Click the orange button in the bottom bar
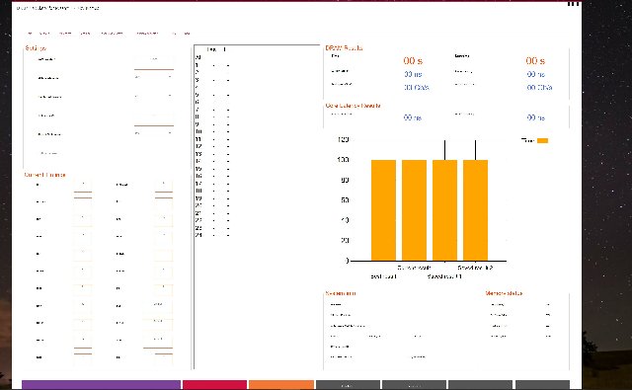This screenshot has height=390, width=632. [x=280, y=385]
